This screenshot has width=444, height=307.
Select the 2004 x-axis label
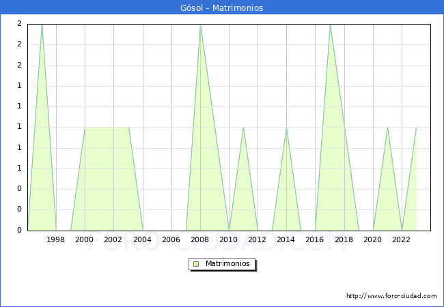tap(143, 239)
